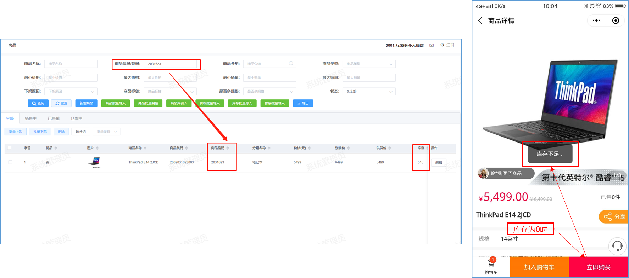Tap the headset customer service icon
This screenshot has width=629, height=278.
(617, 246)
